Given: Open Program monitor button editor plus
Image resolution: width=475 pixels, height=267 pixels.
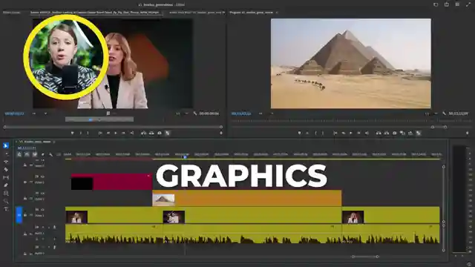Looking at the screenshot, I should point(468,133).
